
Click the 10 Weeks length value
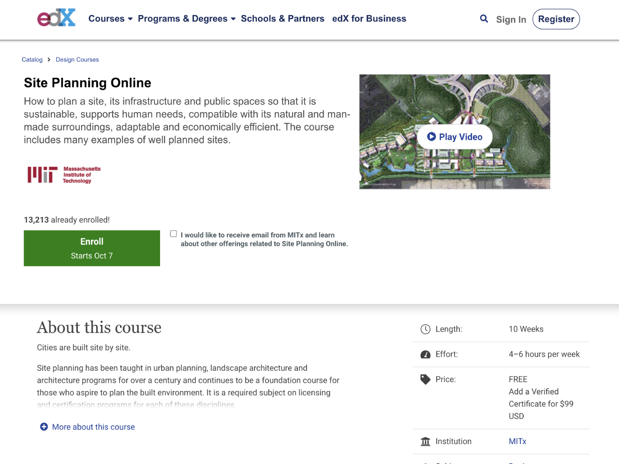(526, 329)
